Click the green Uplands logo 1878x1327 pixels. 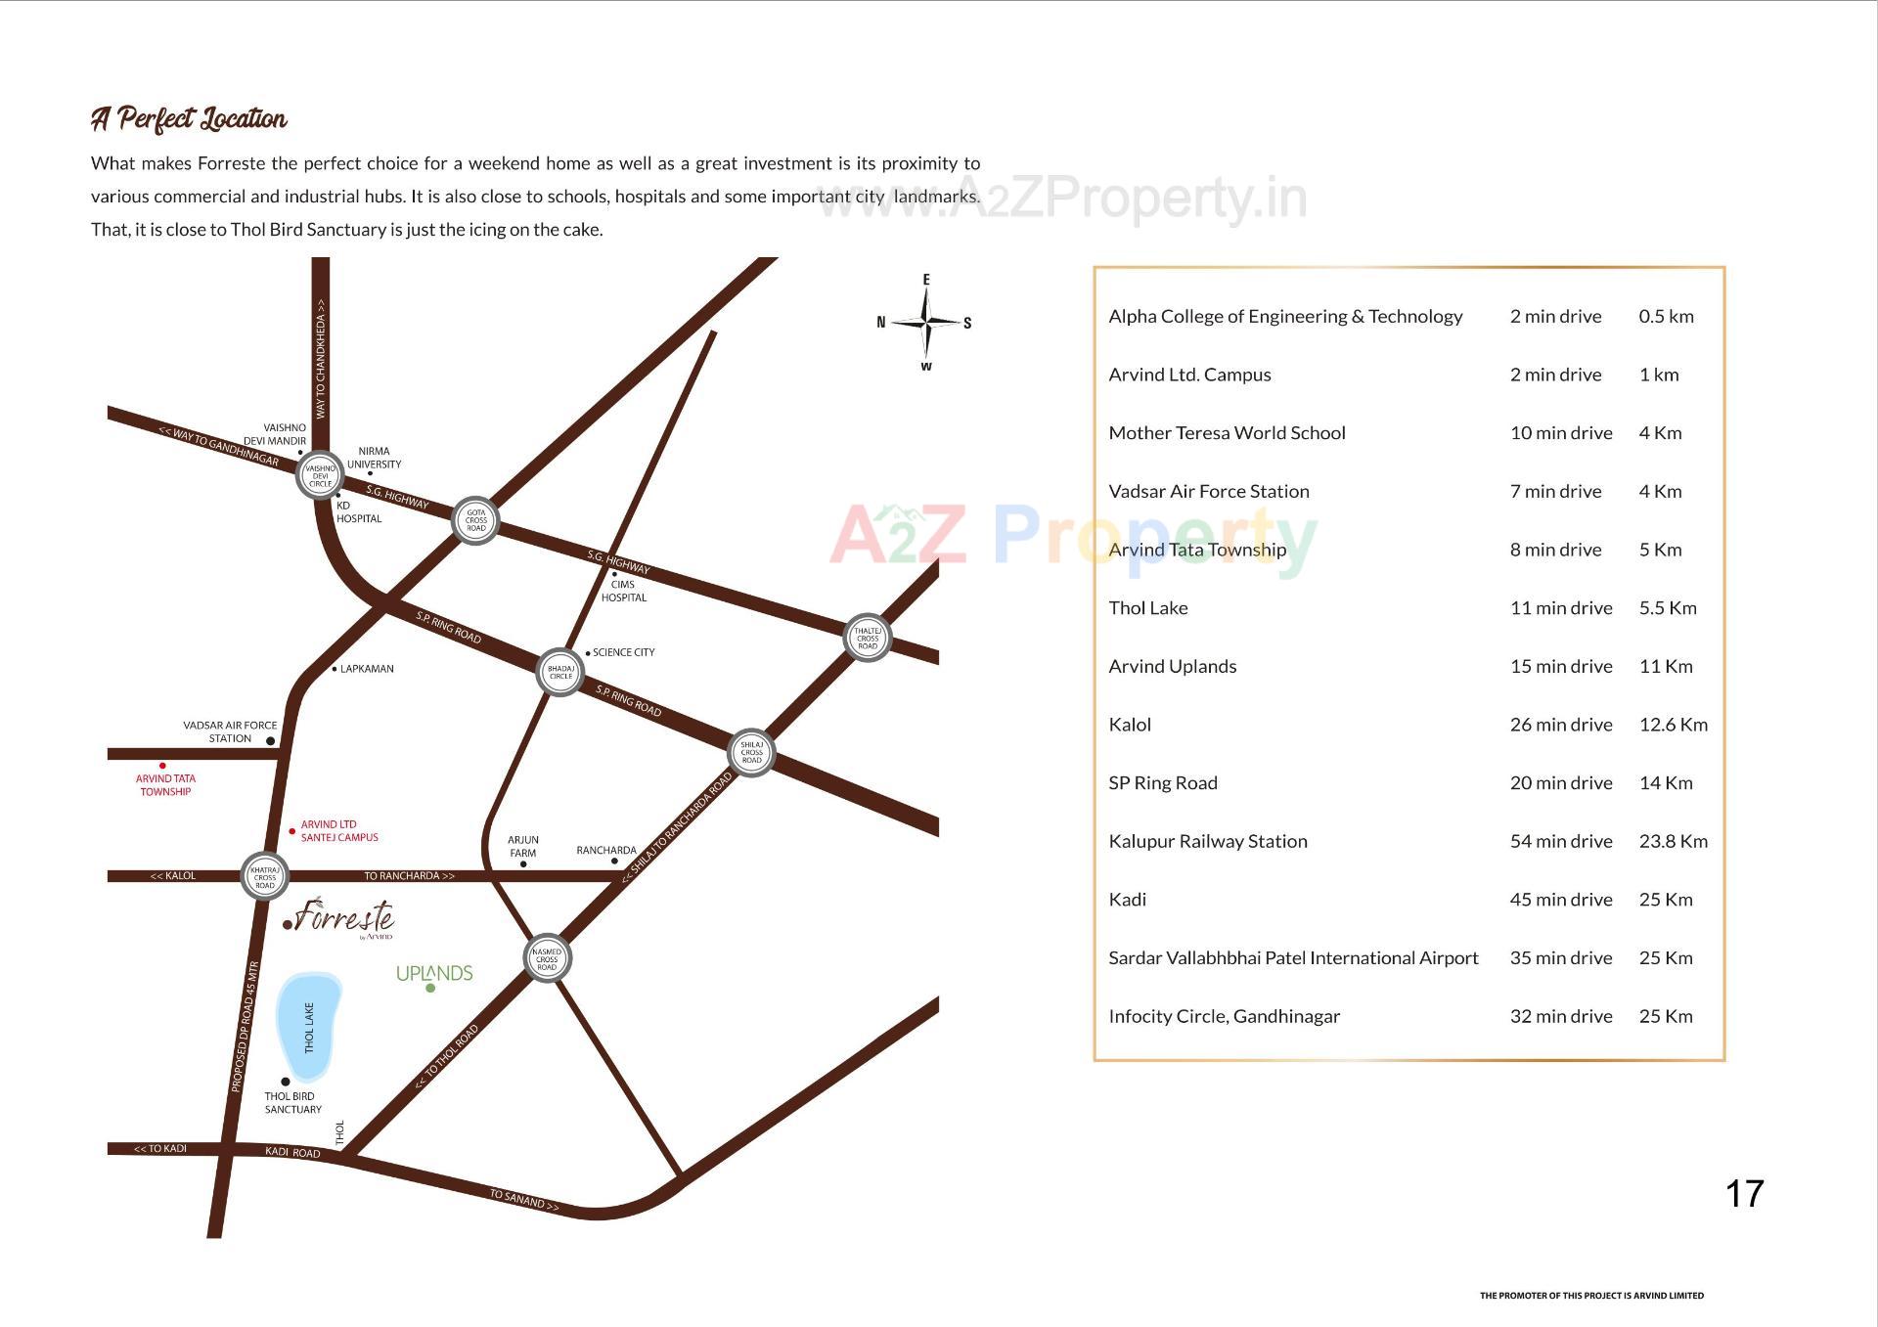pos(434,974)
